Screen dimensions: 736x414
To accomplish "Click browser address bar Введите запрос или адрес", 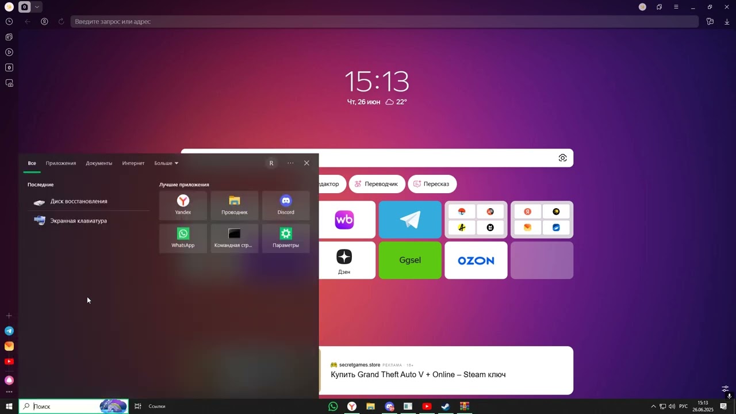I will [x=384, y=21].
